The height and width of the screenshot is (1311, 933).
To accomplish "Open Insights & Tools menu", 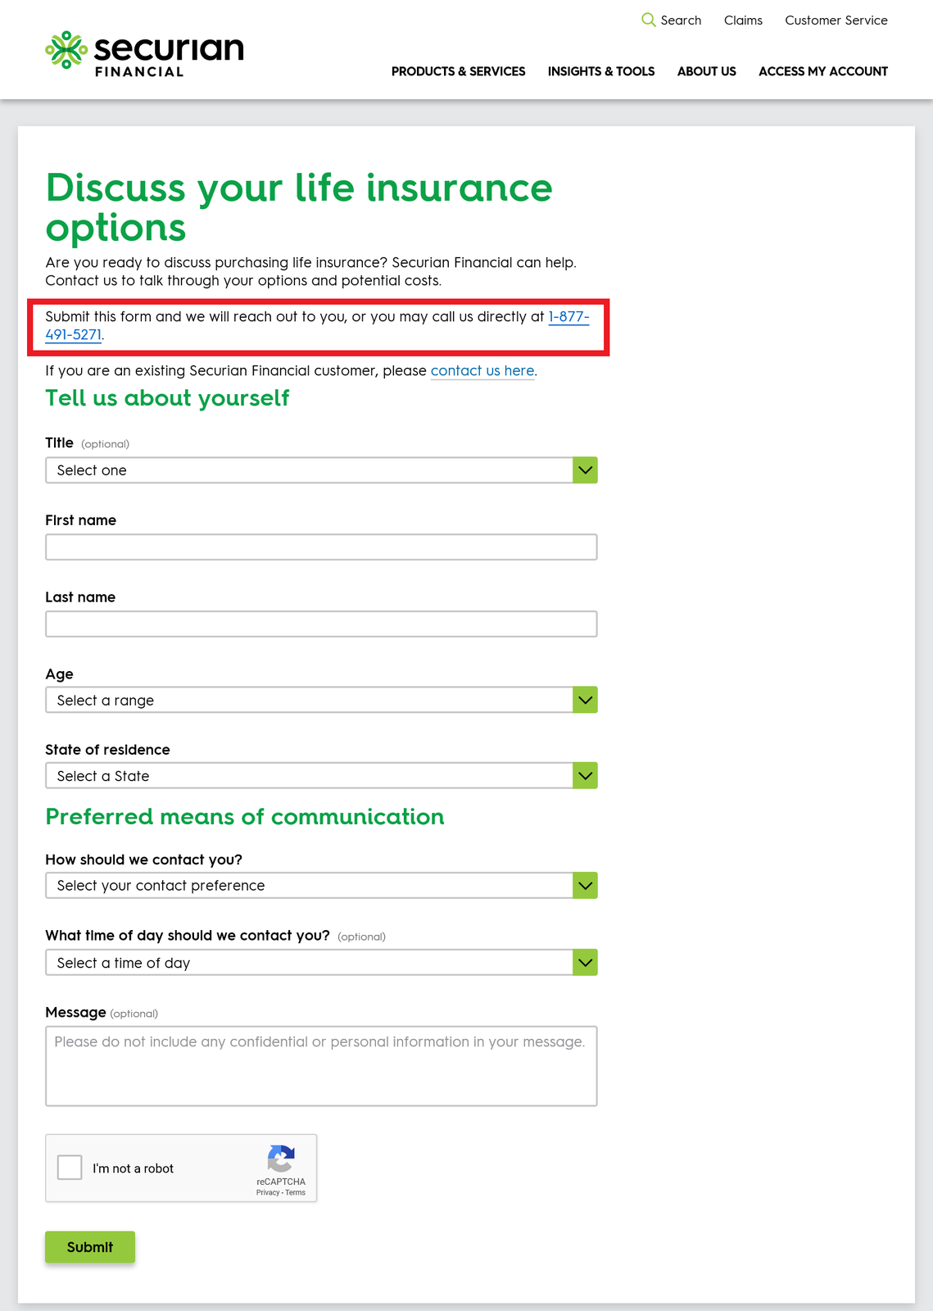I will pos(601,71).
